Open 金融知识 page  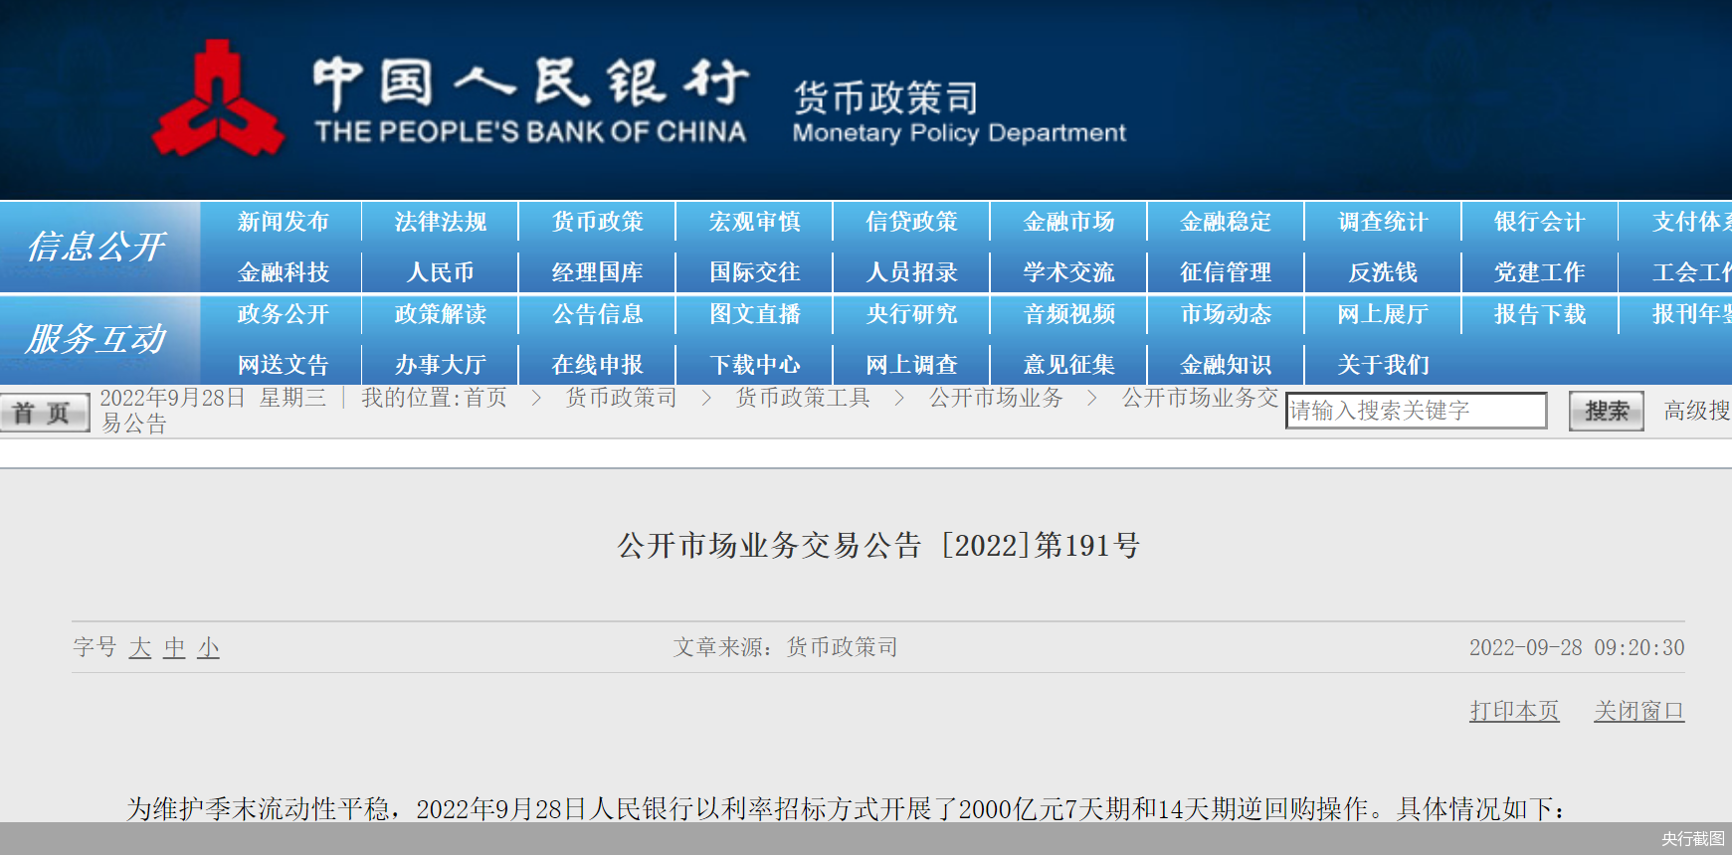coord(1226,365)
